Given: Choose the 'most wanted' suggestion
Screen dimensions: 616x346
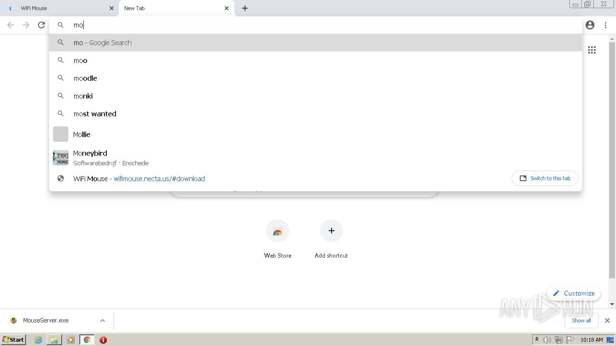Looking at the screenshot, I should (x=315, y=114).
